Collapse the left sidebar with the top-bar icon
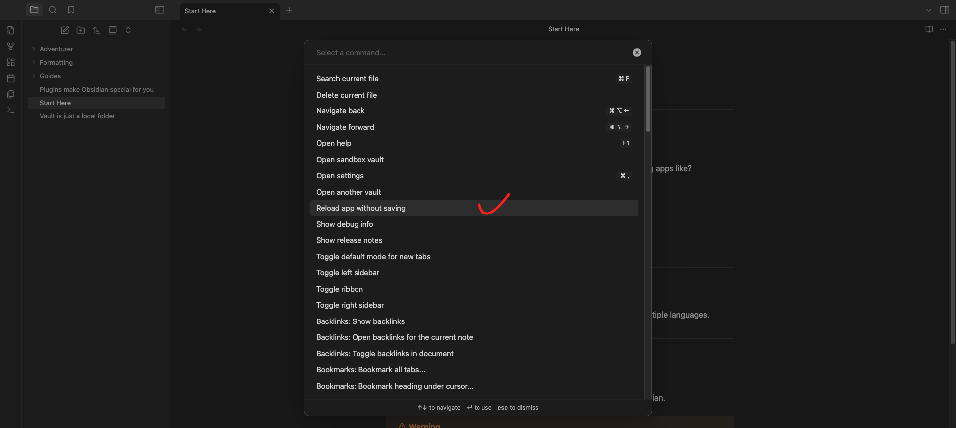This screenshot has height=428, width=956. [x=160, y=10]
